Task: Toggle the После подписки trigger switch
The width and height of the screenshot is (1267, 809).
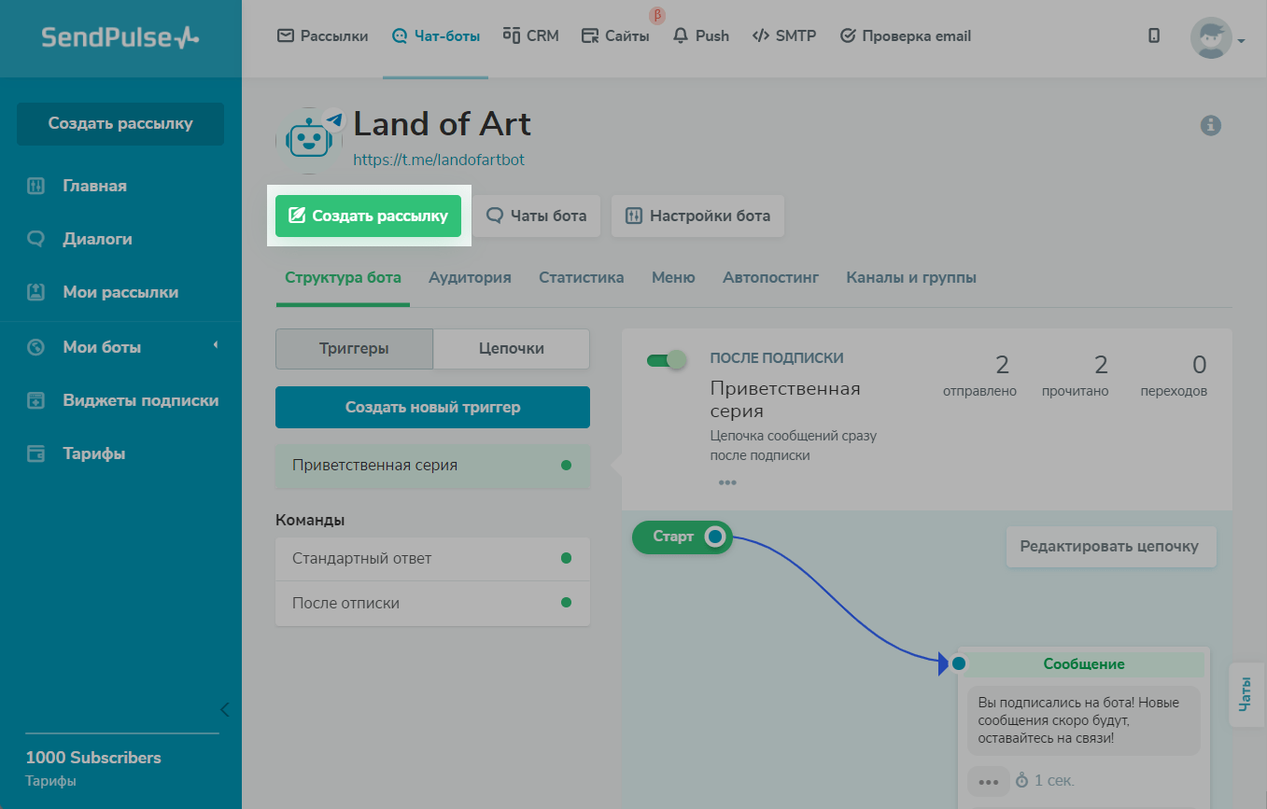Action: pyautogui.click(x=667, y=359)
